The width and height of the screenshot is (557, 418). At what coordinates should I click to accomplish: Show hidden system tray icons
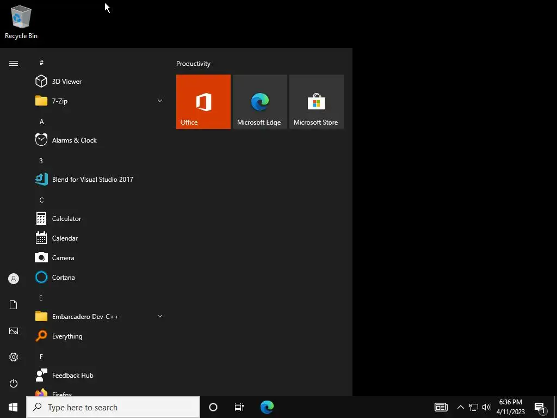point(460,407)
